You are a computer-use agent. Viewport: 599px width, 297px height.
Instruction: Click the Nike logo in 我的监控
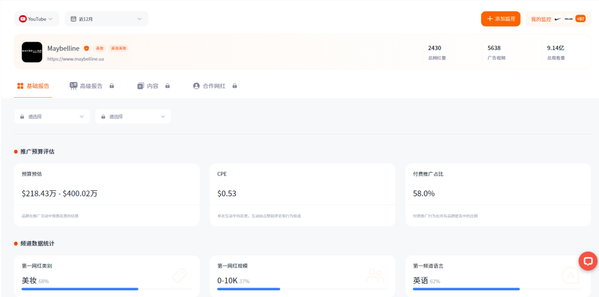tap(558, 19)
